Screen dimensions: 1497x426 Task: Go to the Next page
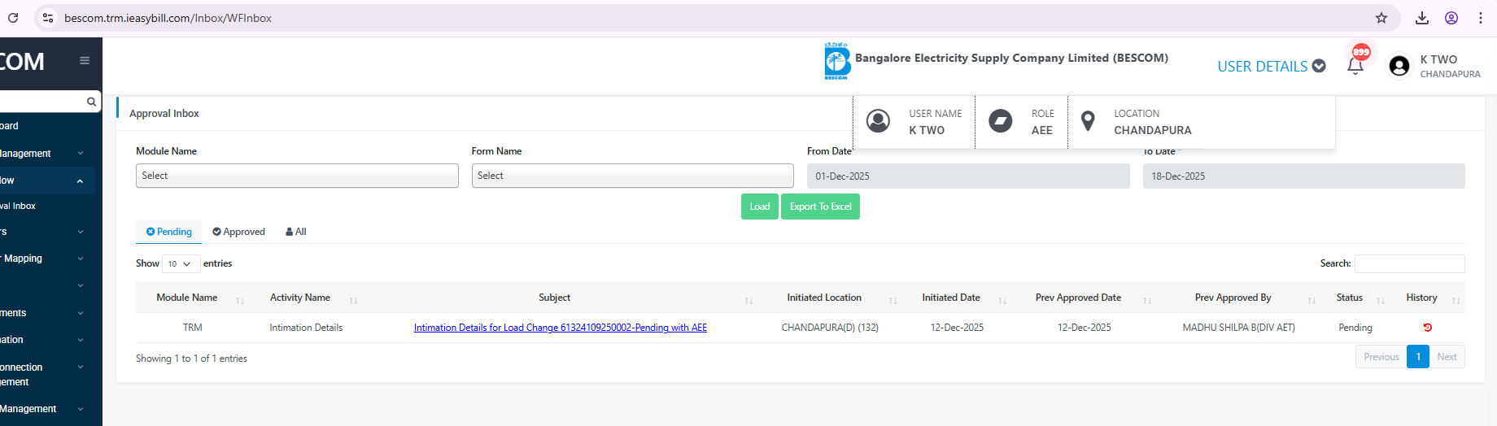(1447, 357)
